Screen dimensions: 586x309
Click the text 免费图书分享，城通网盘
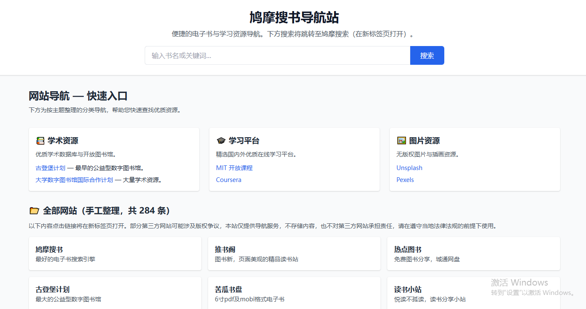click(427, 259)
